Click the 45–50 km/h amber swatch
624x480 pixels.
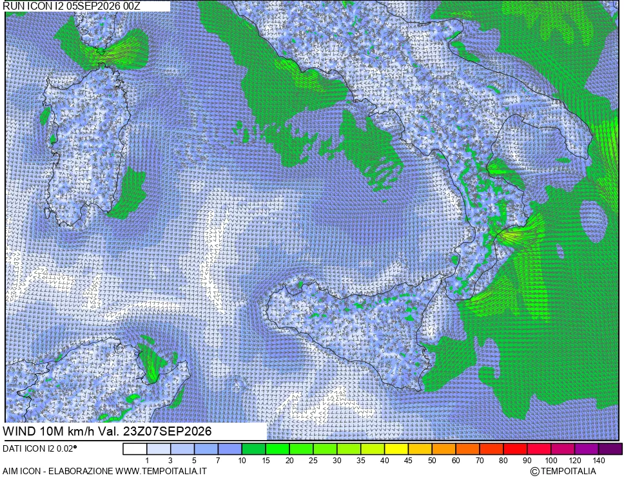point(420,449)
